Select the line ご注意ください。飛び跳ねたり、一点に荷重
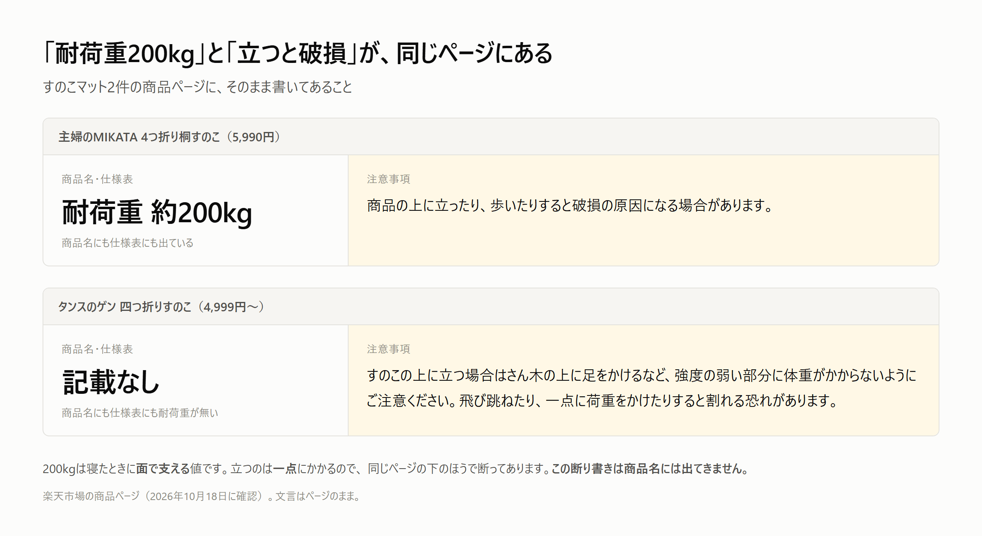982x536 pixels. tap(602, 401)
